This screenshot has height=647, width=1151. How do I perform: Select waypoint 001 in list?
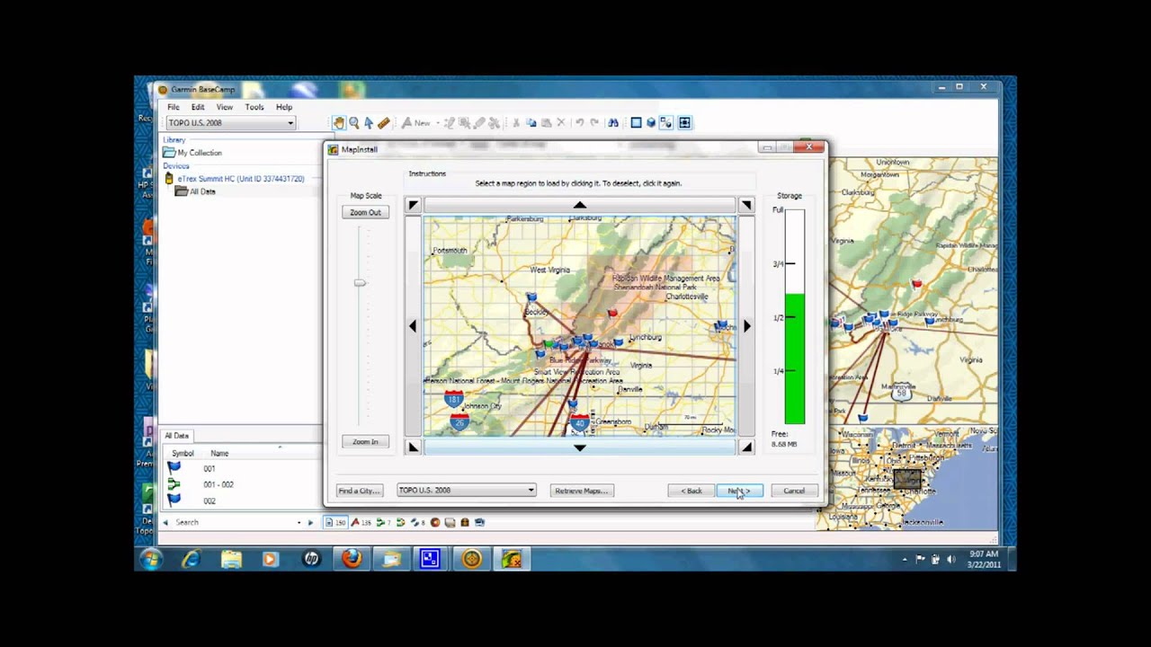[x=209, y=468]
